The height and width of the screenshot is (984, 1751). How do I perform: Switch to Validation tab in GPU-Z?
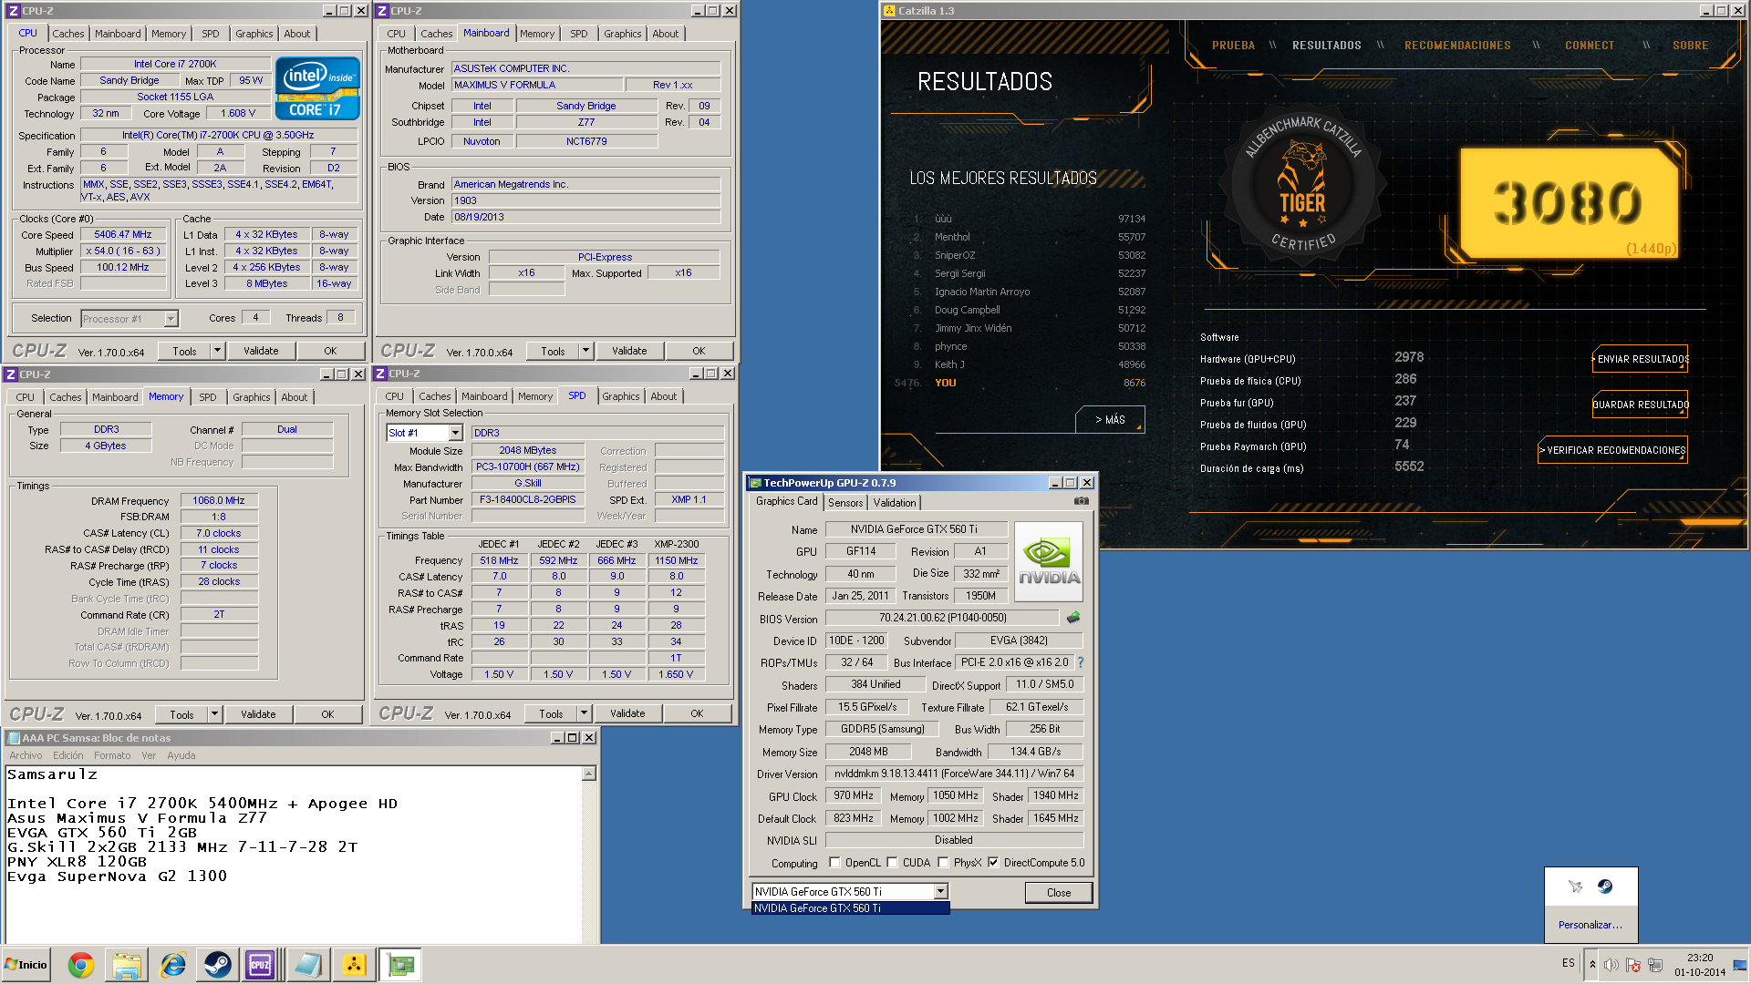pyautogui.click(x=894, y=503)
